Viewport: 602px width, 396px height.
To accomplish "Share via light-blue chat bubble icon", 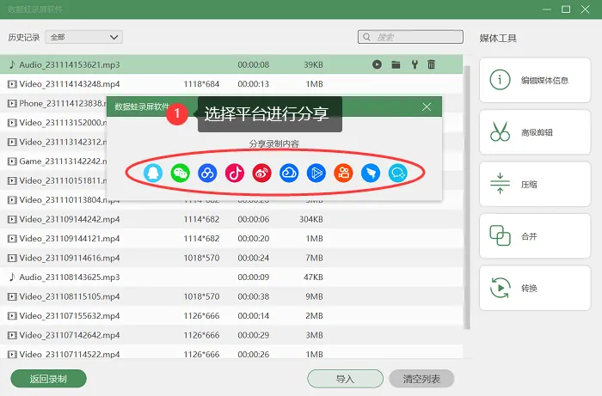I will (397, 173).
